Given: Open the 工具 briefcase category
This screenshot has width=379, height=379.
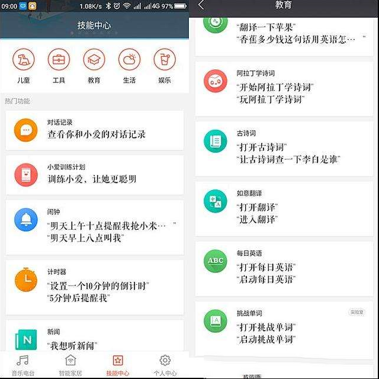Looking at the screenshot, I should [59, 59].
